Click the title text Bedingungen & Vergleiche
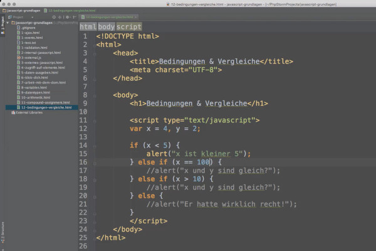This screenshot has width=376, height=251. click(209, 61)
